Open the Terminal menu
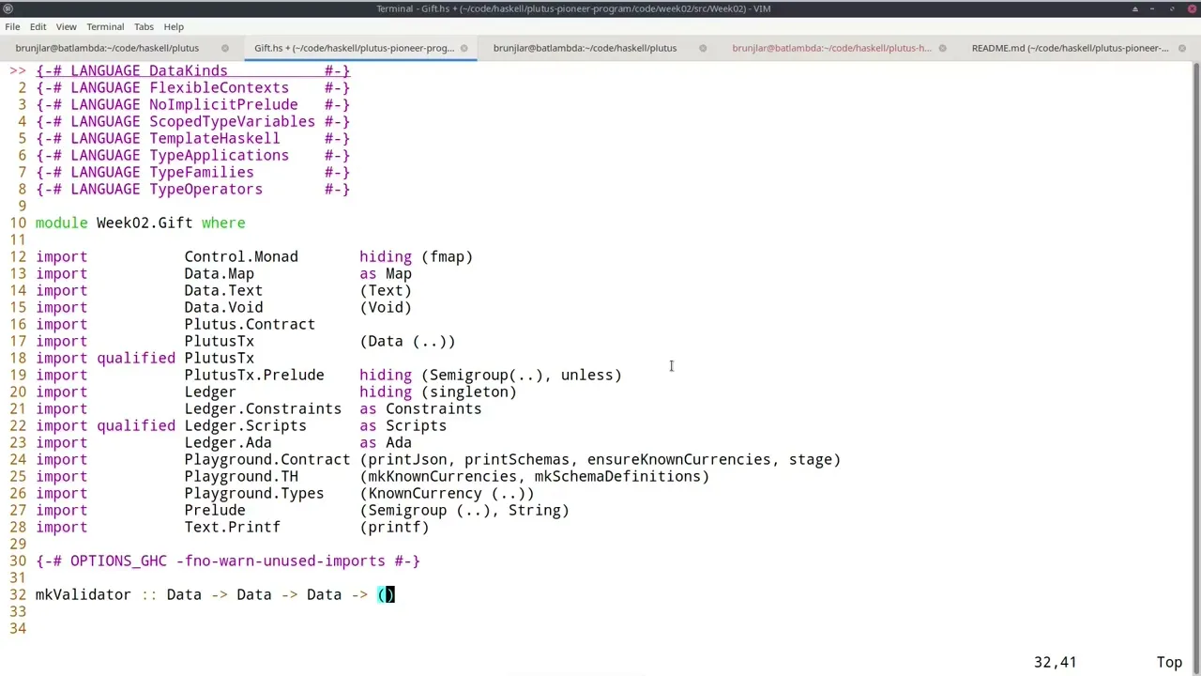Viewport: 1201px width, 676px height. coord(104,26)
